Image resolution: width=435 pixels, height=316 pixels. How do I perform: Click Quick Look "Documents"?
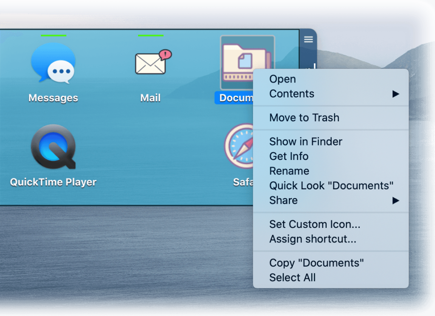[330, 185]
